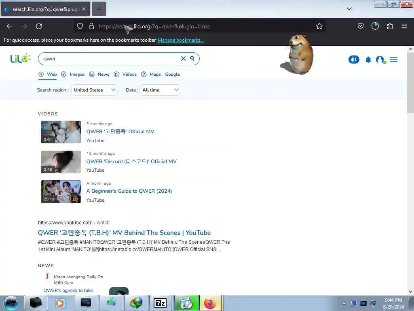The image size is (414, 311).
Task: Clear the qwer search query
Action: [x=183, y=58]
